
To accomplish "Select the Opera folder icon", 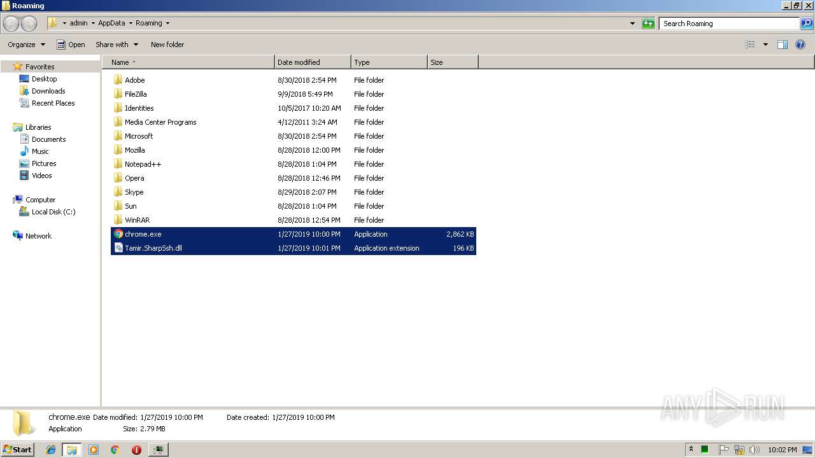I will click(x=118, y=178).
